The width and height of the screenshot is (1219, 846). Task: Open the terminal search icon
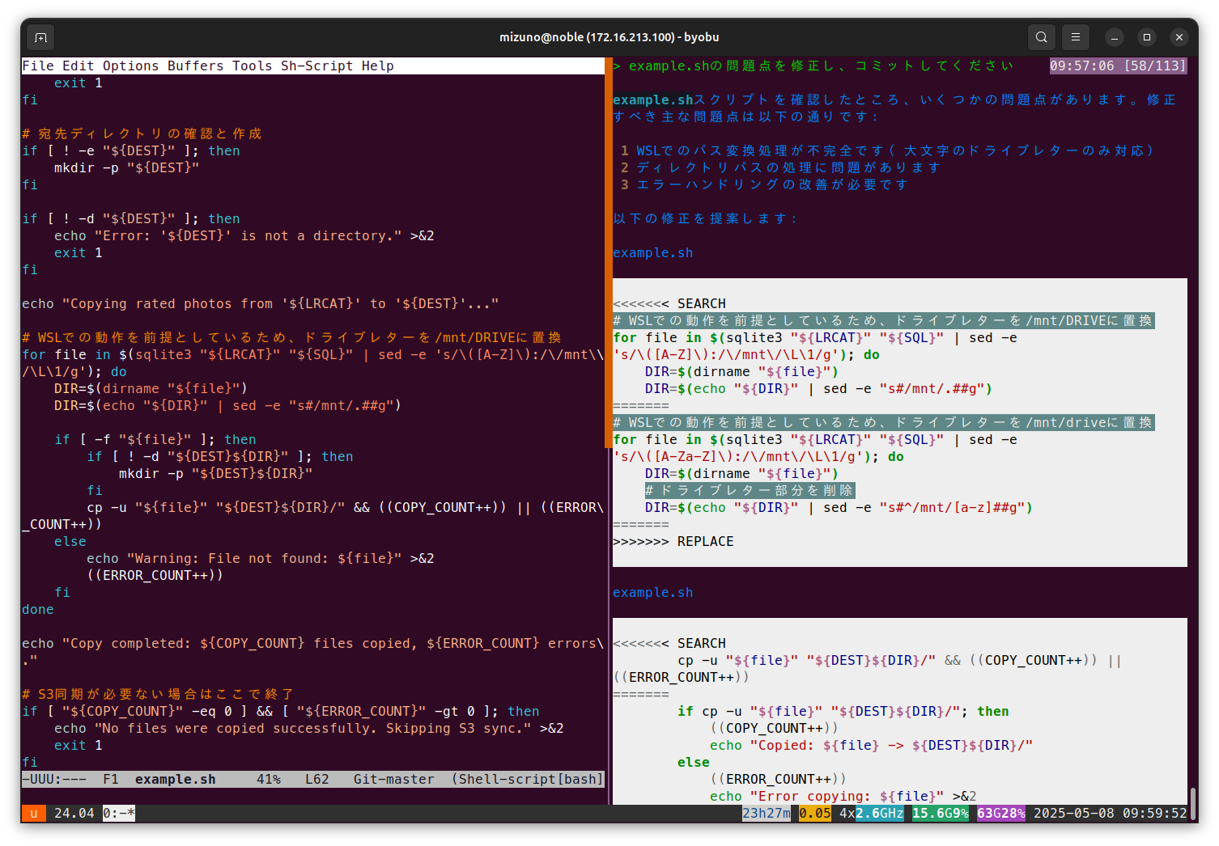[x=1042, y=37]
